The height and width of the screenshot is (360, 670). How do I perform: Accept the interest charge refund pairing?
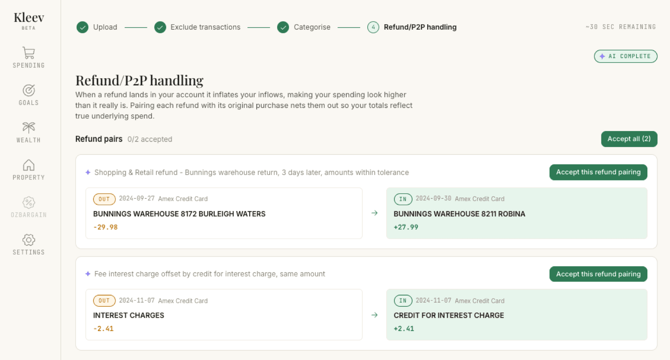[x=598, y=274]
